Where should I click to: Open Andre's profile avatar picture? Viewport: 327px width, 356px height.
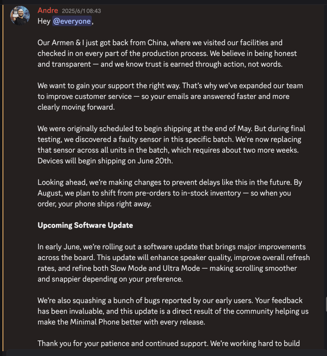click(20, 15)
